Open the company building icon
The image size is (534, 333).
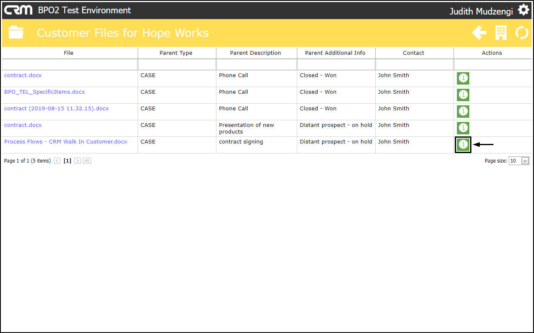(501, 33)
